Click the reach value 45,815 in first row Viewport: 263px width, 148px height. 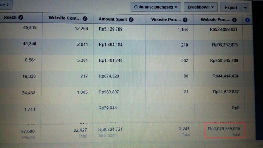[x=30, y=28]
